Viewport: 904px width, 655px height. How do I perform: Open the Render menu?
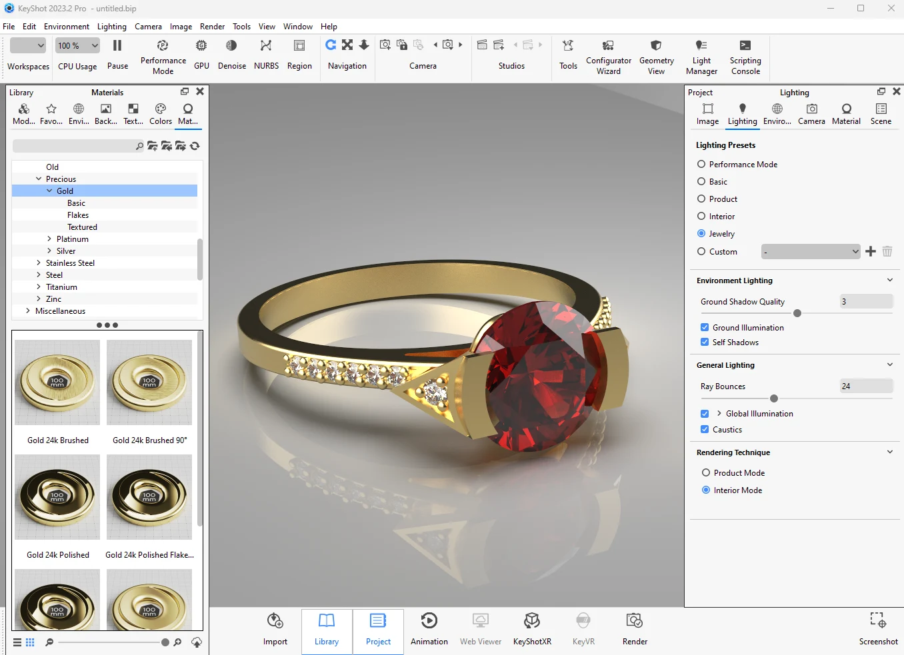212,27
